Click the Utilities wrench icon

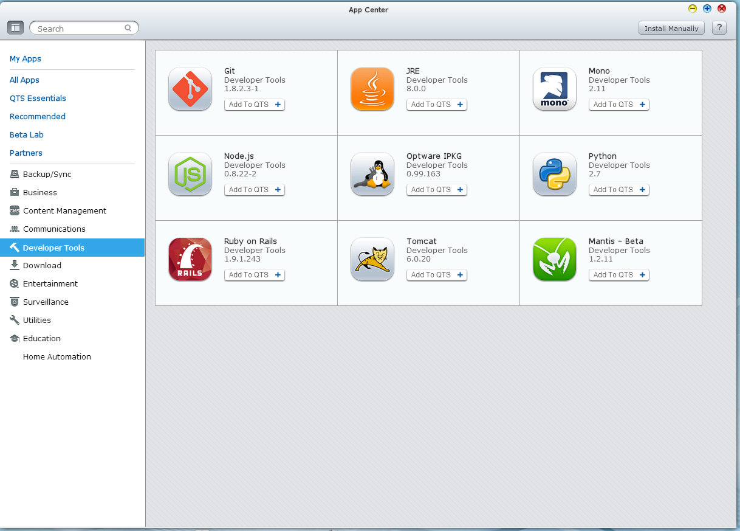[x=15, y=320]
